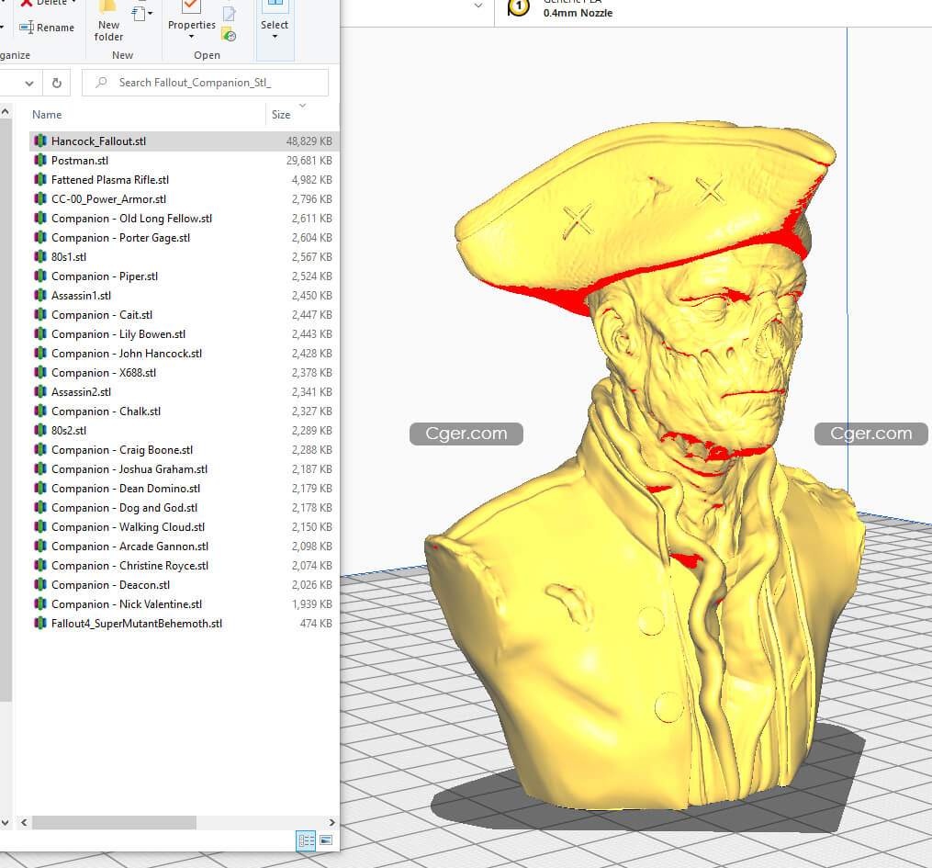The height and width of the screenshot is (868, 932).
Task: Click the 0.4mm Nozzle label in slicer
Action: click(x=578, y=13)
